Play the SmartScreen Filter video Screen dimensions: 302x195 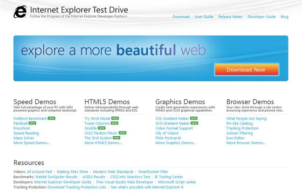[x=153, y=171]
